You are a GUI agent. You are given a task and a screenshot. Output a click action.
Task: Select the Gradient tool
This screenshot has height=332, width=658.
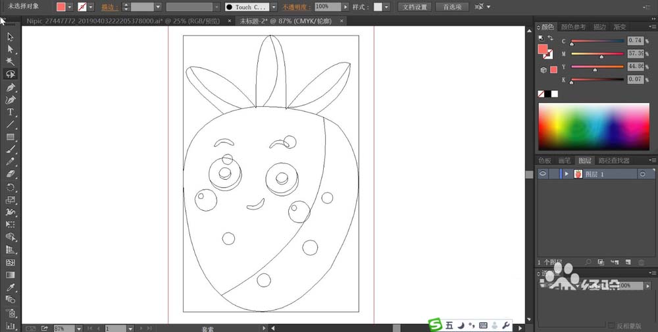[11, 275]
